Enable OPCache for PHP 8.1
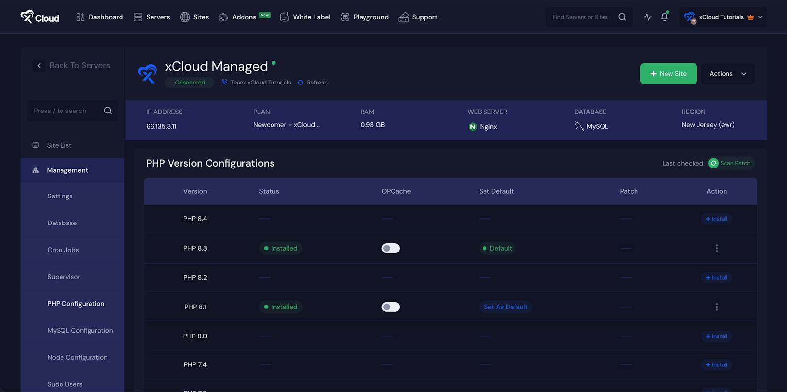 (391, 307)
